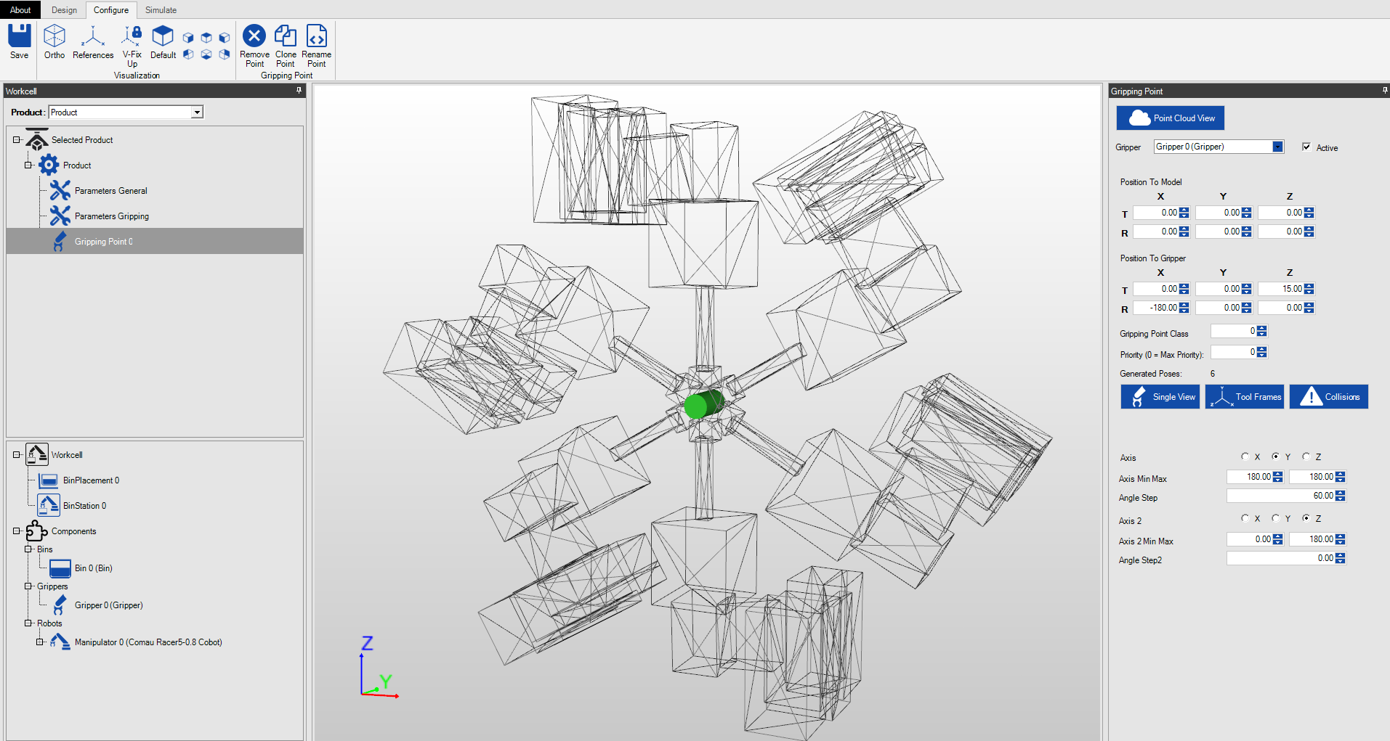Select view cube with right face shaded
1390x741 pixels.
pyautogui.click(x=188, y=37)
